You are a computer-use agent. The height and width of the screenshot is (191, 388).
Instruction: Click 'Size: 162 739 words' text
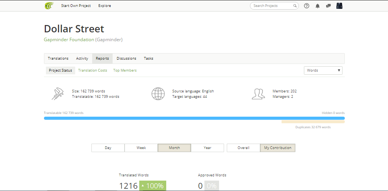click(x=88, y=91)
